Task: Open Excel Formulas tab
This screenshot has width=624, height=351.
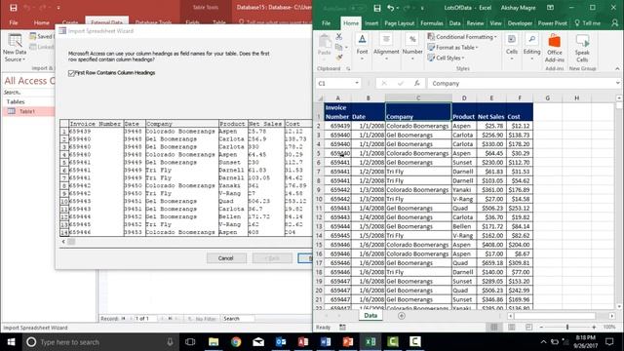Action: coord(431,23)
